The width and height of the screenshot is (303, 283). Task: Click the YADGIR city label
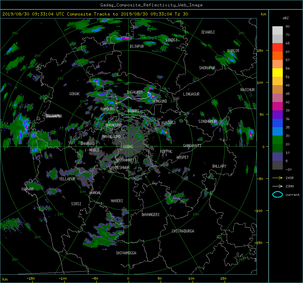pos(233,51)
